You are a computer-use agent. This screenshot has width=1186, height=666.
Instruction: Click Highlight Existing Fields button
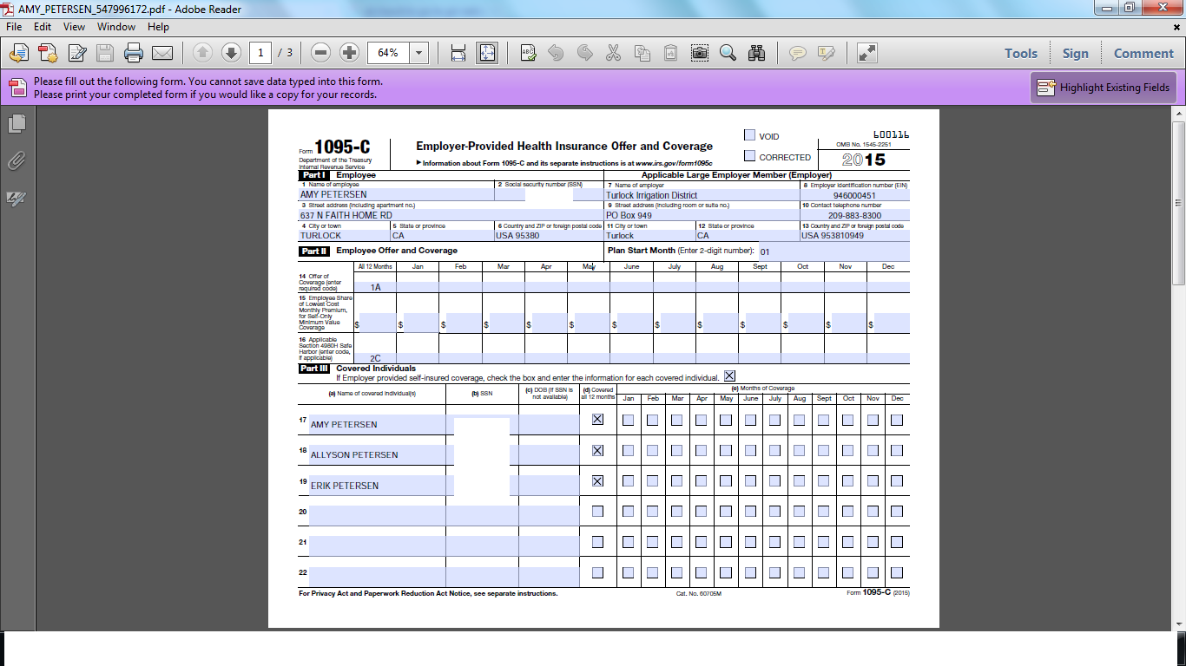[1104, 88]
